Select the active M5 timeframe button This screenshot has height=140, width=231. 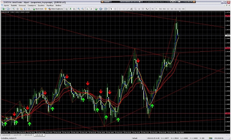click(156, 9)
